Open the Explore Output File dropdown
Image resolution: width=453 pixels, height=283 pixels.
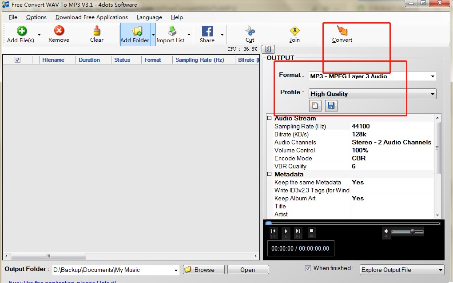tap(439, 270)
